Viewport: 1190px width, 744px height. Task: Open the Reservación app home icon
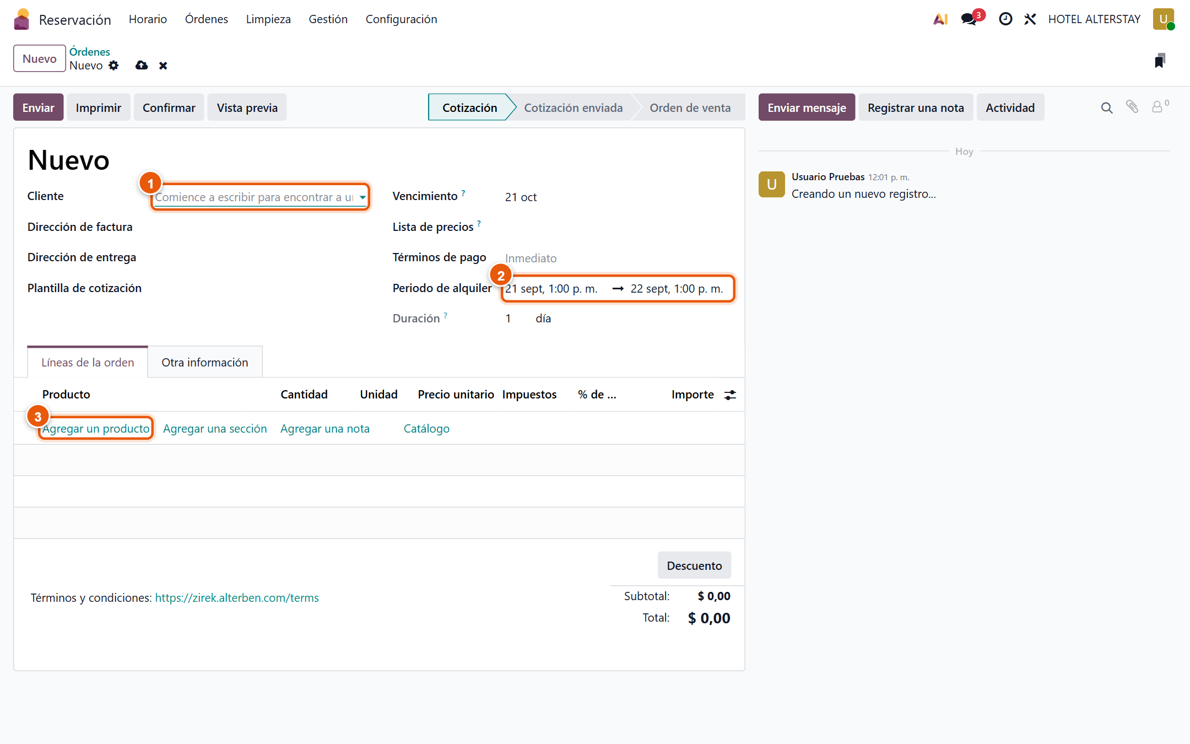tap(21, 19)
